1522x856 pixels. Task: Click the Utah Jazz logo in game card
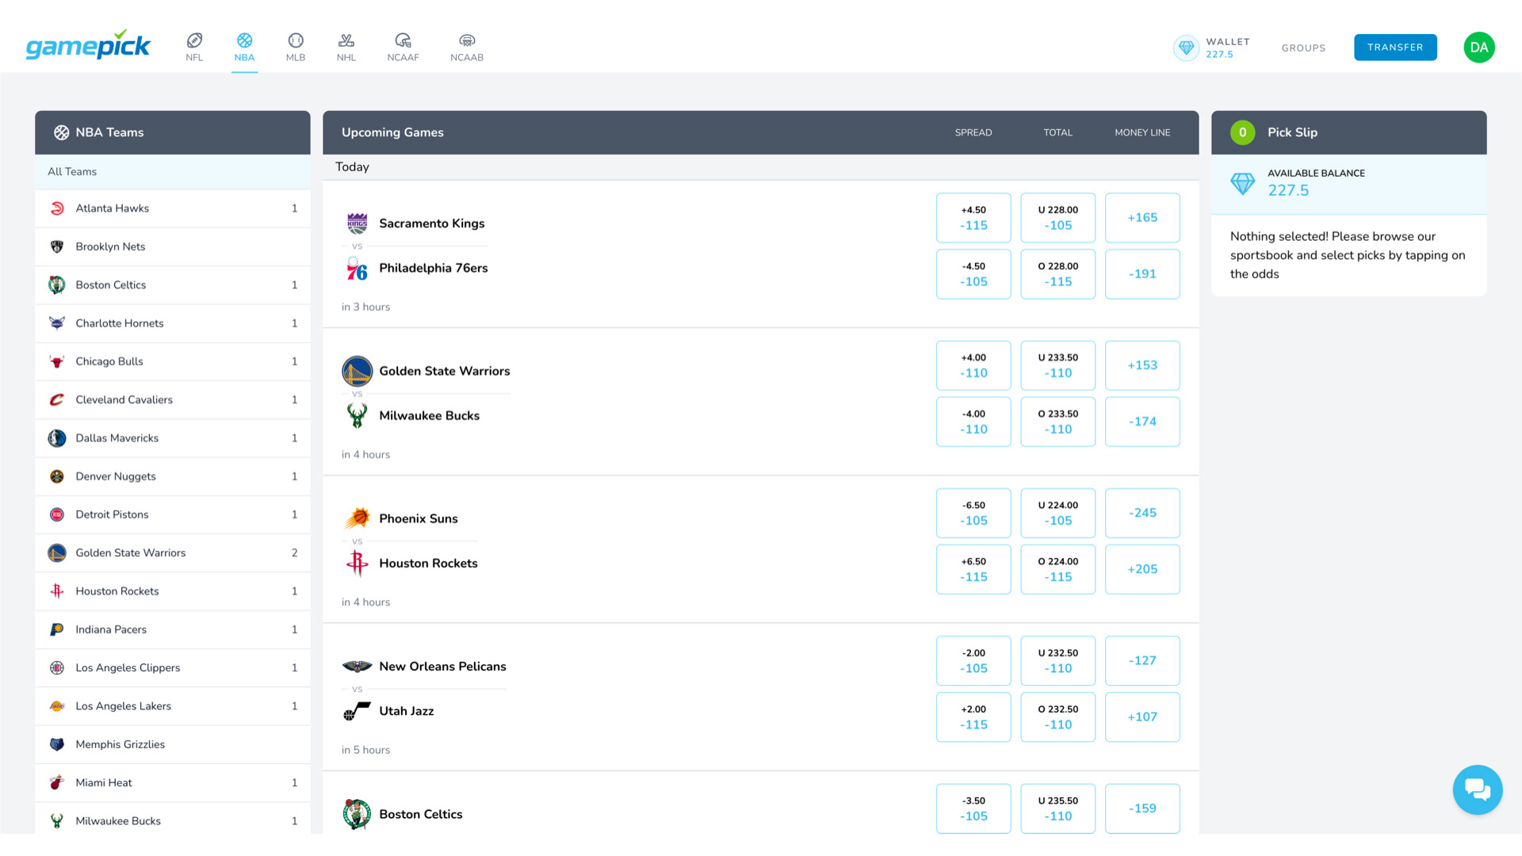coord(358,711)
